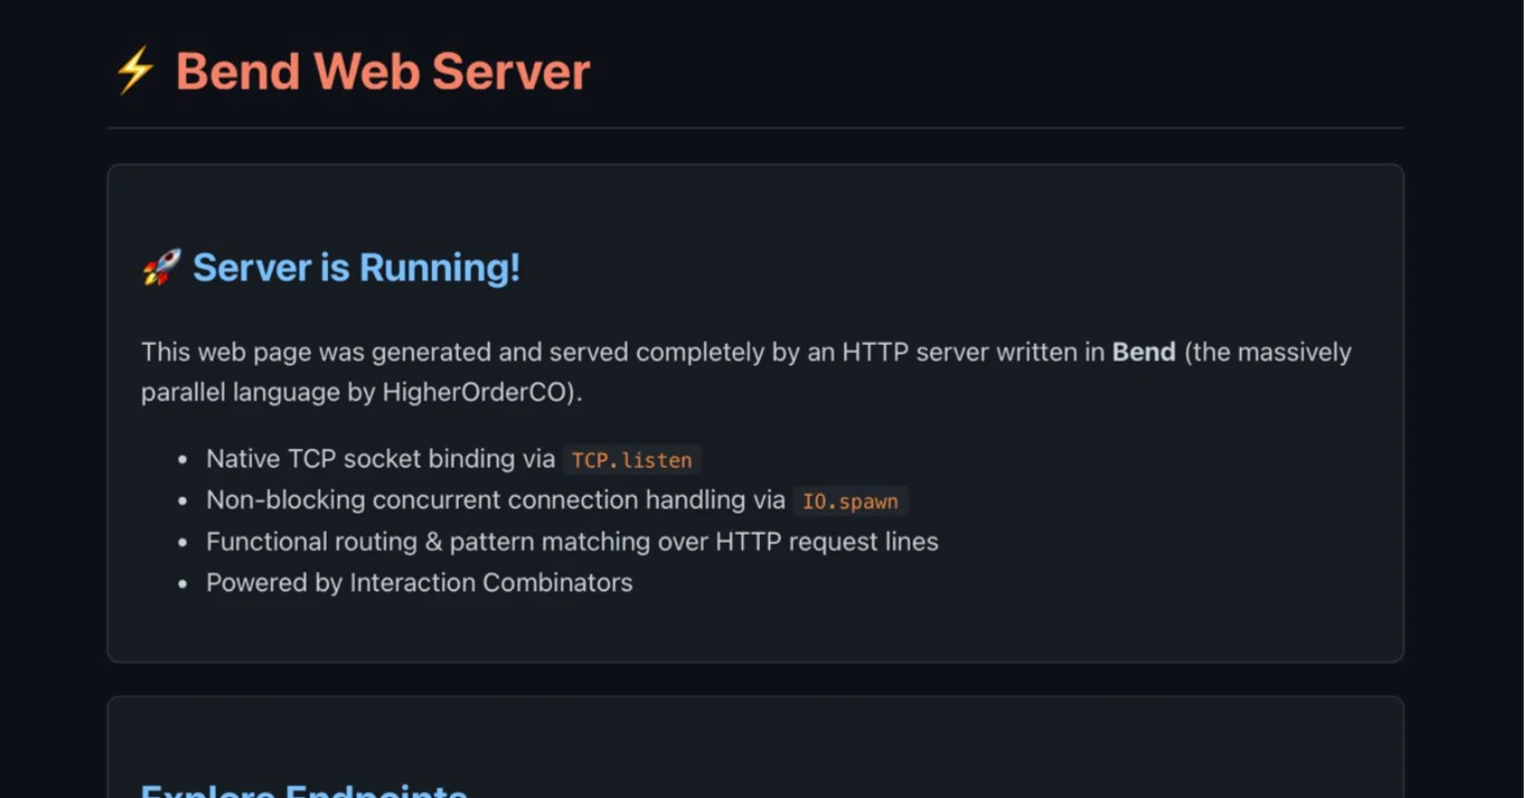The height and width of the screenshot is (798, 1524).
Task: Click the 'Server is Running!' heading
Action: [356, 267]
